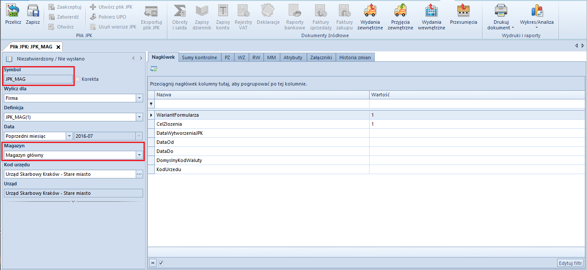
Task: Sort by the Wartość column header
Action: coord(476,95)
